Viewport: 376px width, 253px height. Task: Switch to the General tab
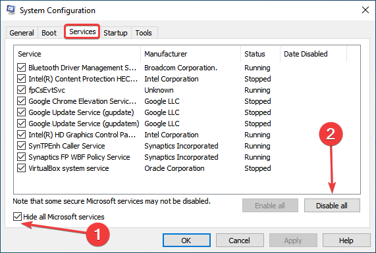pos(22,33)
